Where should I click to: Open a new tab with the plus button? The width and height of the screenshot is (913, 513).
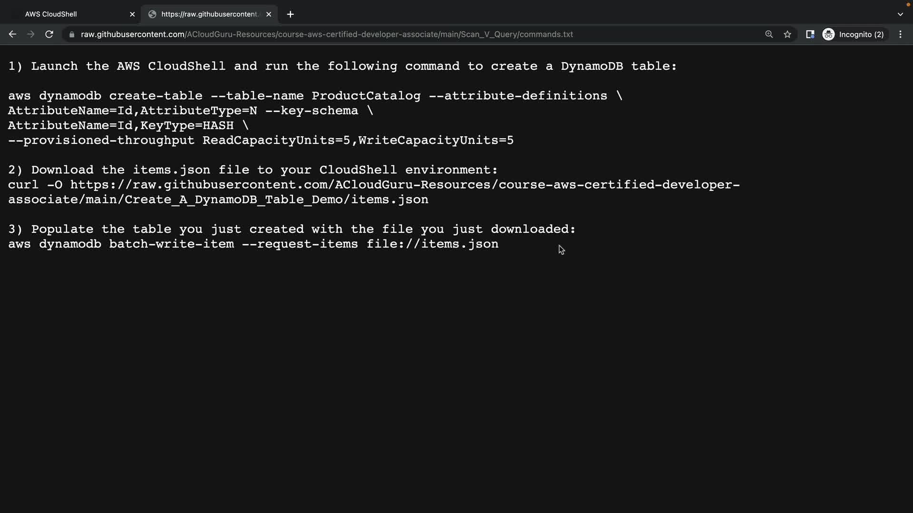[291, 14]
